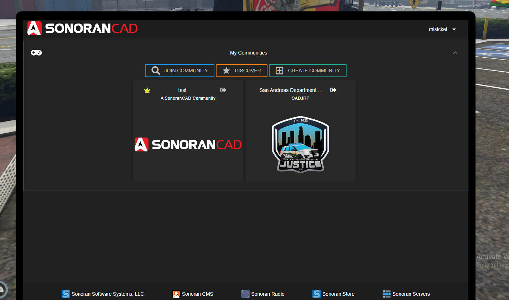Click the SADJRP subtitle text
Screen dimensions: 509x300
tap(301, 98)
